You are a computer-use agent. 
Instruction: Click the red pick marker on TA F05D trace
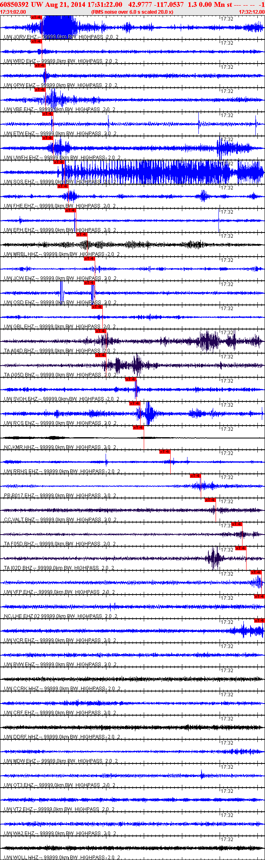click(x=237, y=524)
